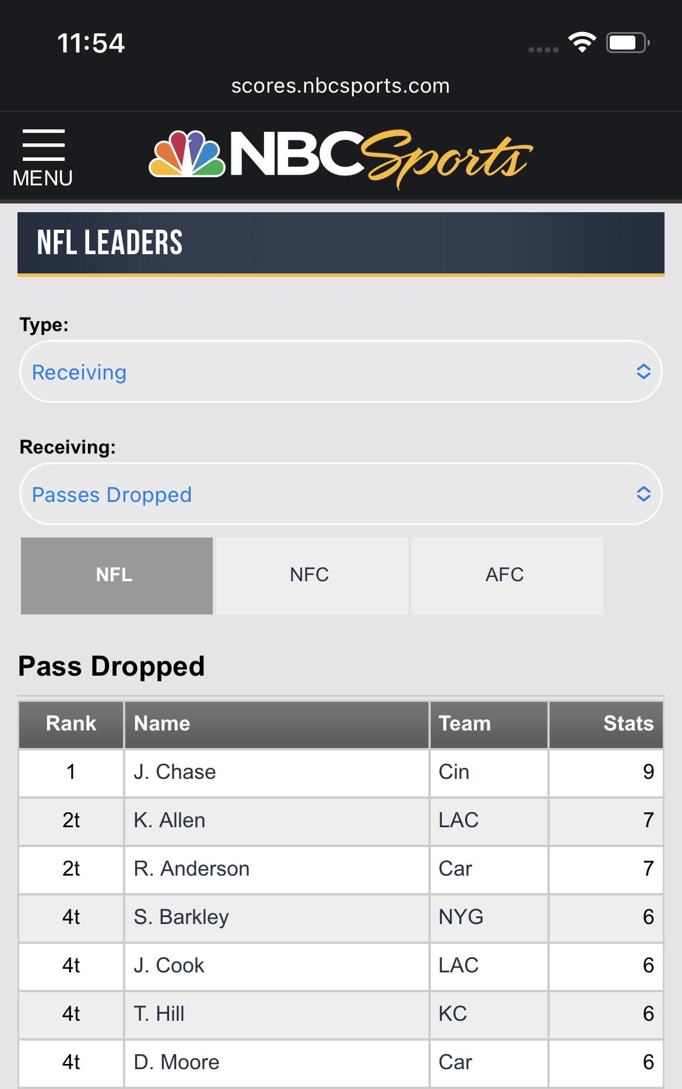The image size is (682, 1089).
Task: Tap the battery indicator icon
Action: coord(627,43)
